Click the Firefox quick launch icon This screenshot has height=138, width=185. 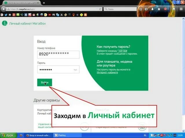21,135
